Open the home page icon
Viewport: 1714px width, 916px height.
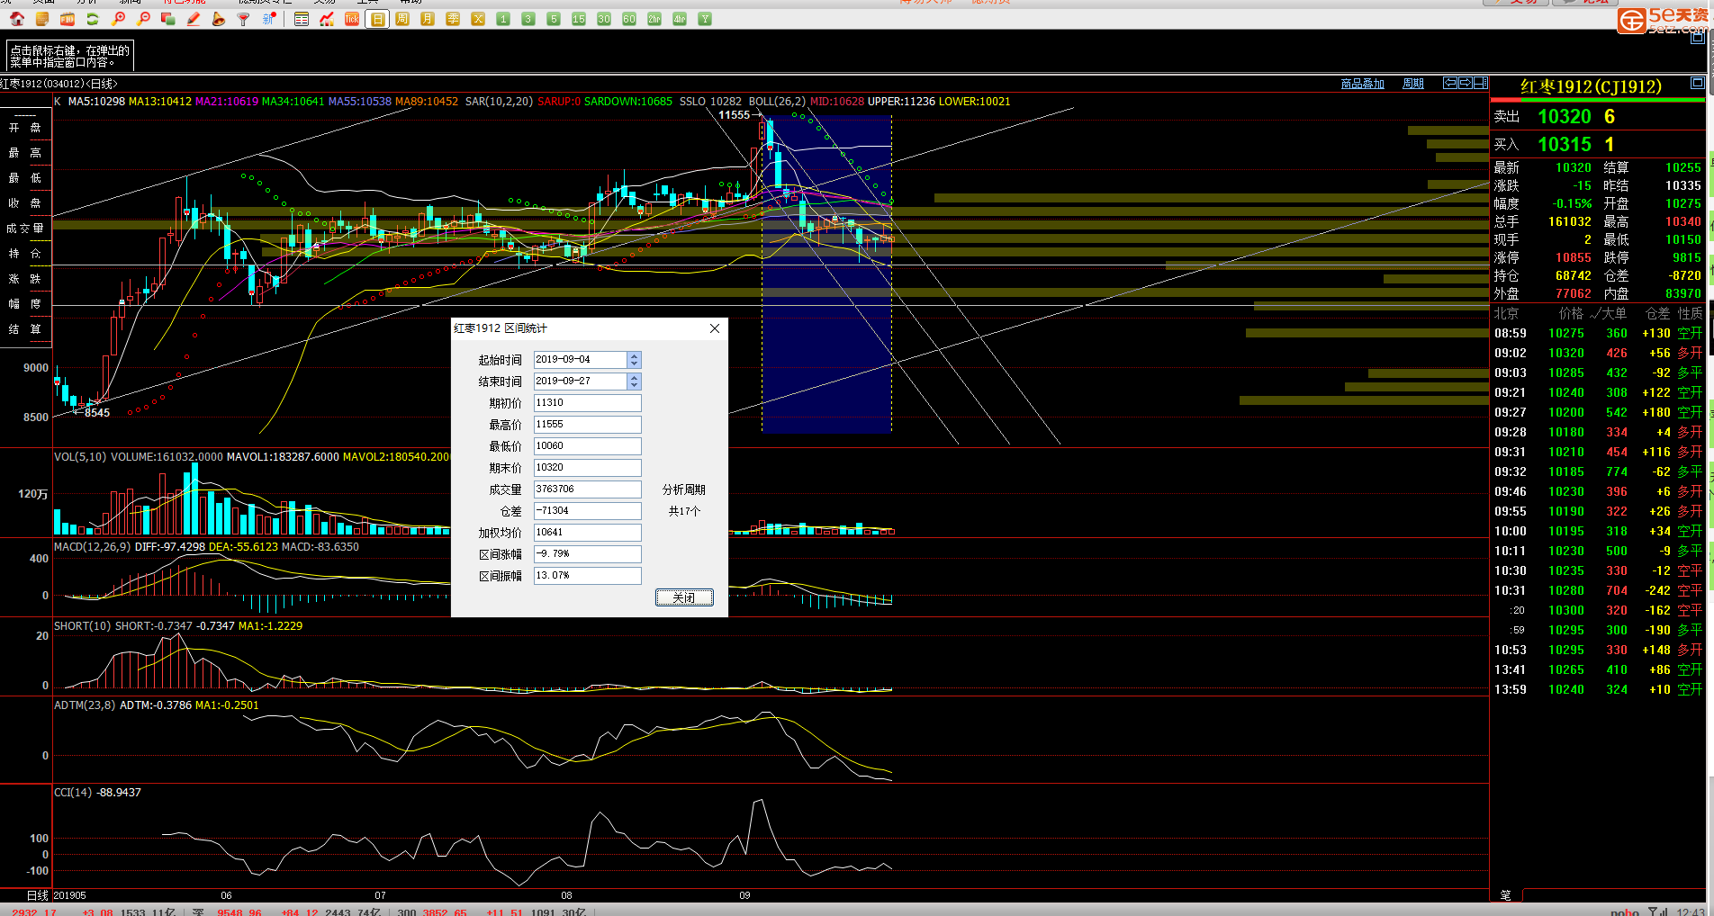(x=17, y=19)
